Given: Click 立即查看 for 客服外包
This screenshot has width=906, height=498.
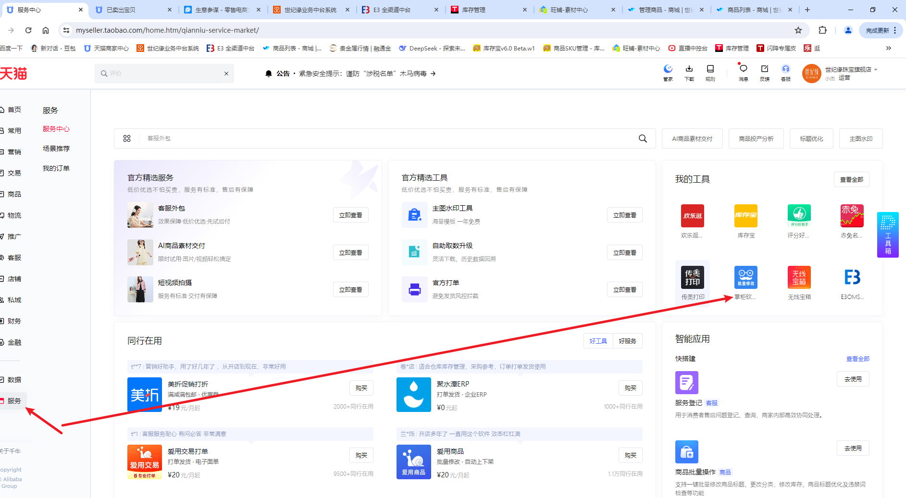Looking at the screenshot, I should (350, 215).
